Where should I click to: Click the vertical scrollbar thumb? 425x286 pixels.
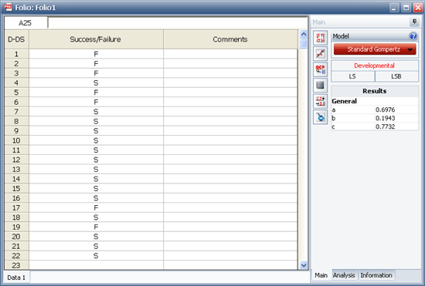(x=304, y=43)
